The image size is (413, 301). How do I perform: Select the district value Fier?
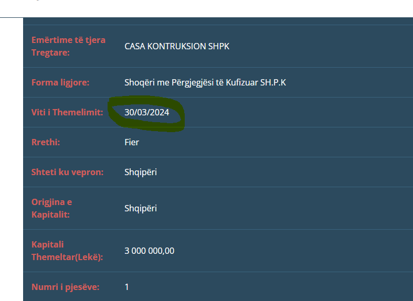tap(132, 142)
